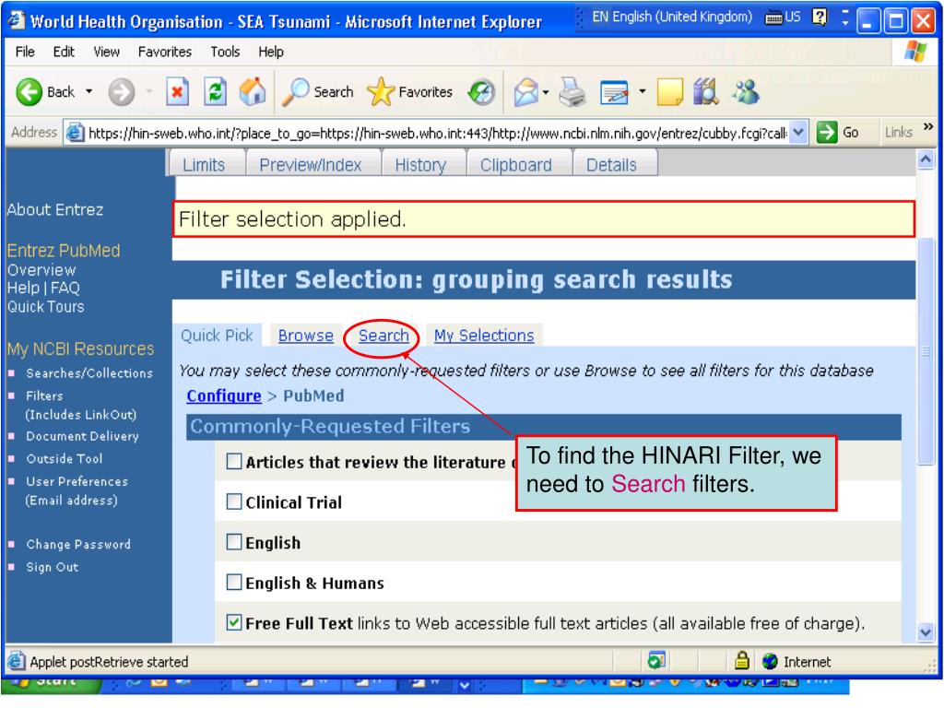The height and width of the screenshot is (708, 944).
Task: Open the File menu
Action: pos(25,52)
